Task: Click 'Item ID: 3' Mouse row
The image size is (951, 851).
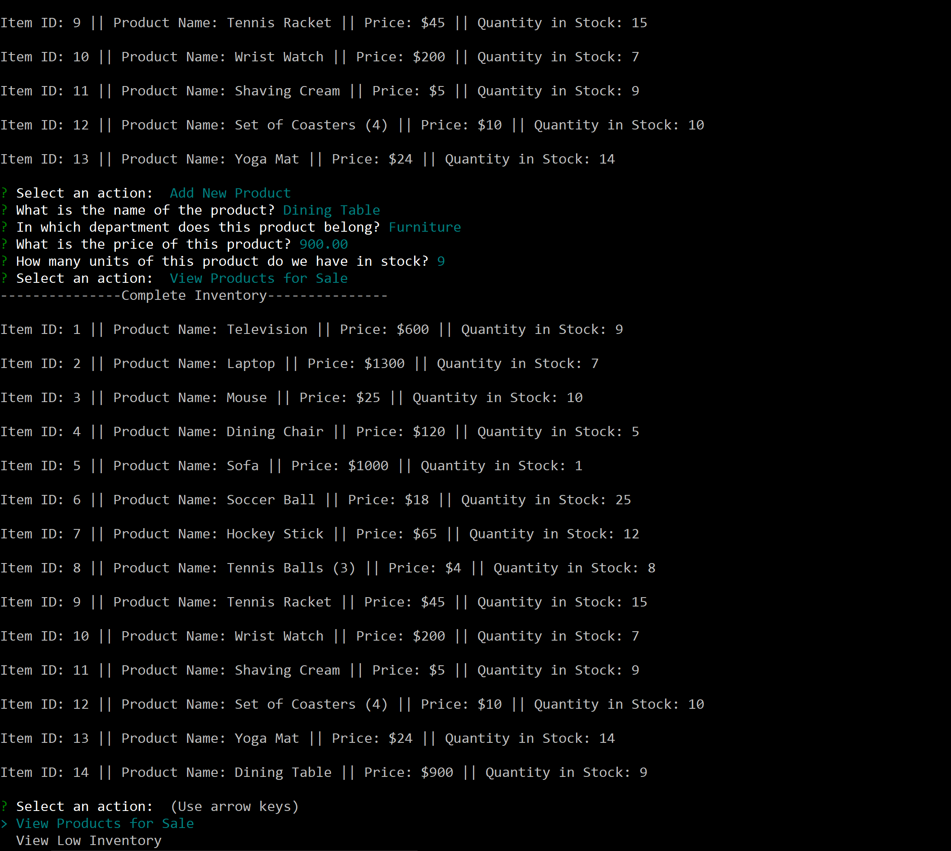Action: pyautogui.click(x=291, y=397)
